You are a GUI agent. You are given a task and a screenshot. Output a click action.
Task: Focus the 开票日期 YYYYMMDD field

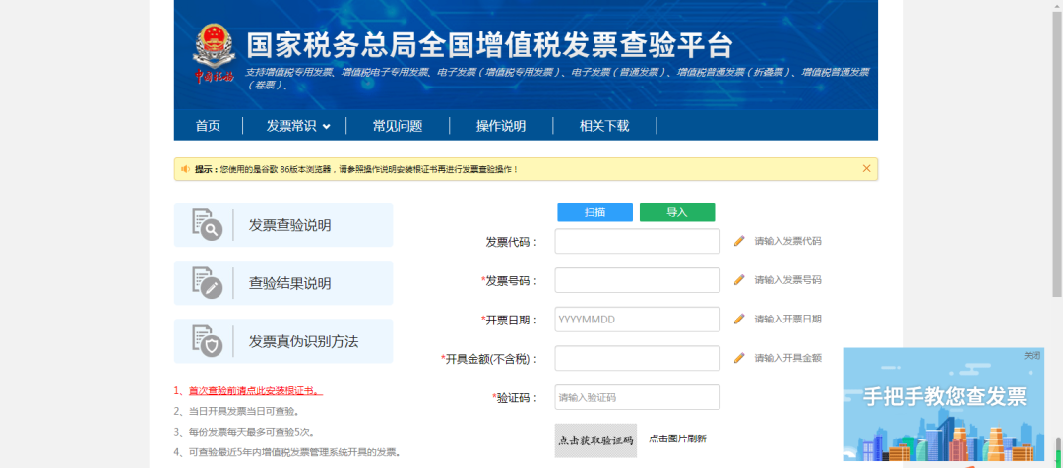click(637, 319)
